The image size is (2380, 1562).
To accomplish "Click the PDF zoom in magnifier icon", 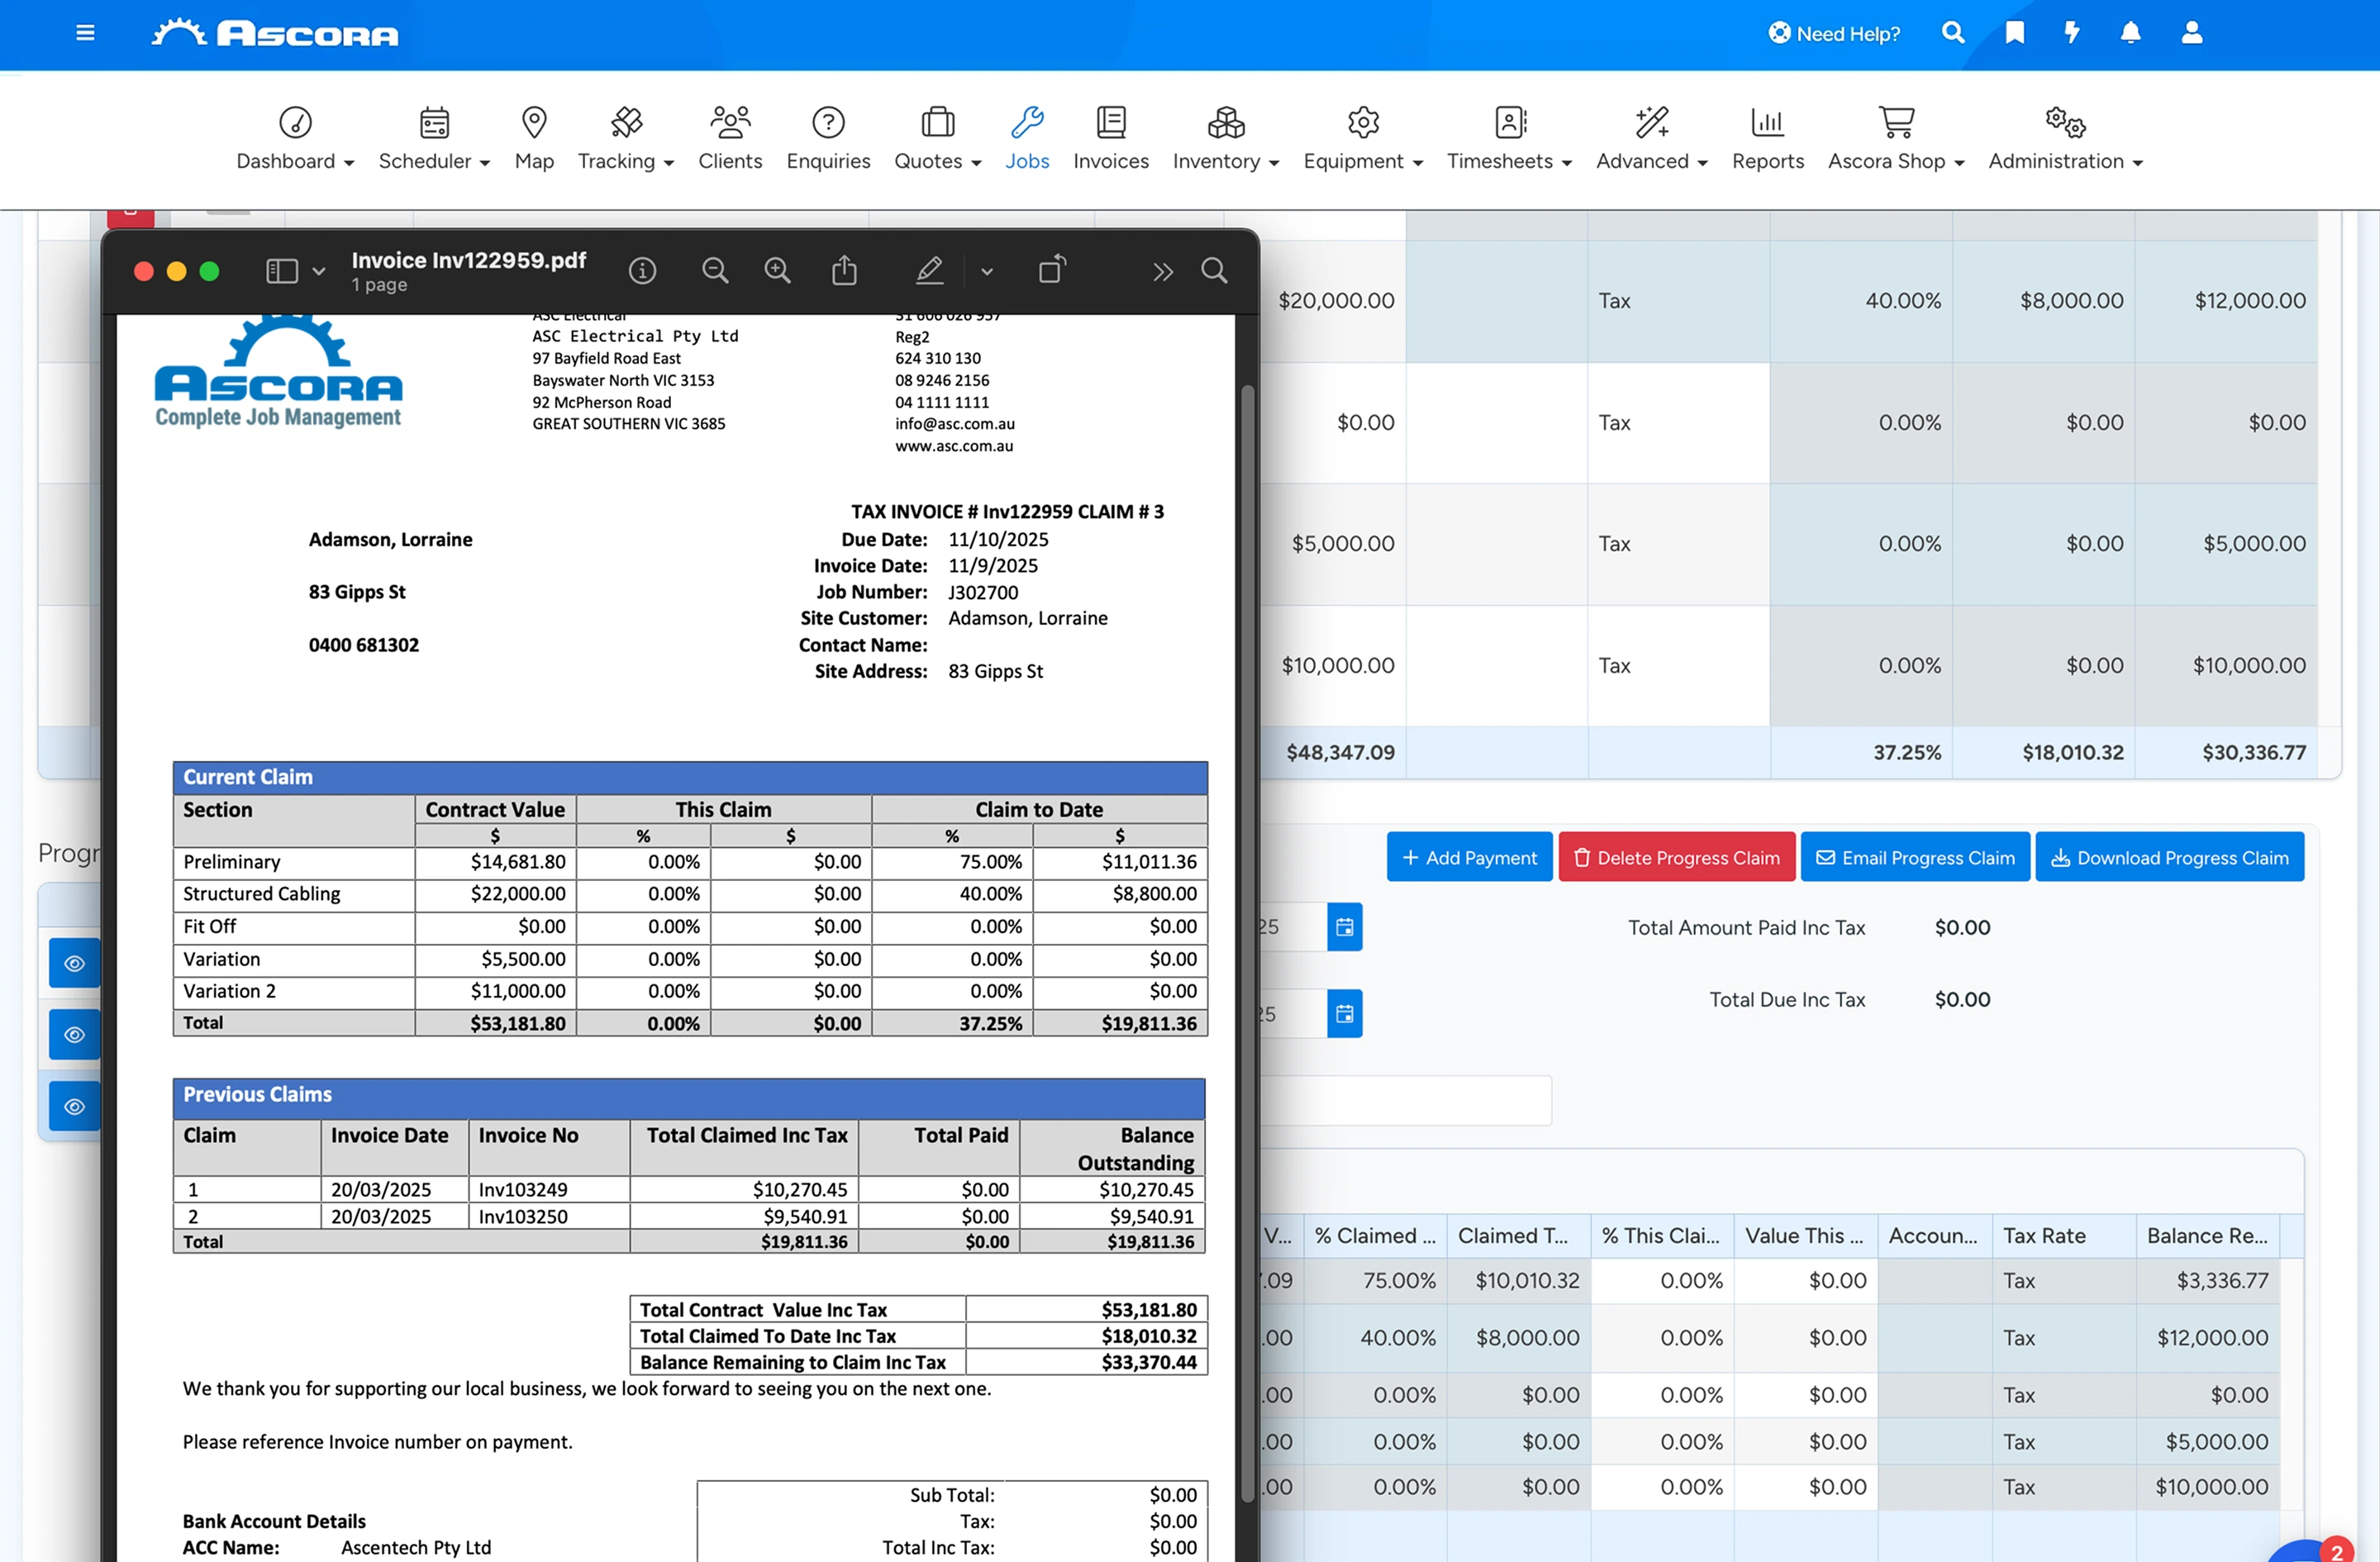I will [x=777, y=271].
